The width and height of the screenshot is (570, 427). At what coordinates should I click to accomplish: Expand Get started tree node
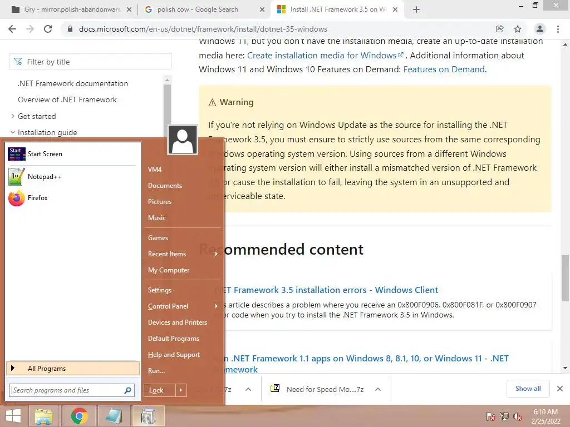pos(13,116)
